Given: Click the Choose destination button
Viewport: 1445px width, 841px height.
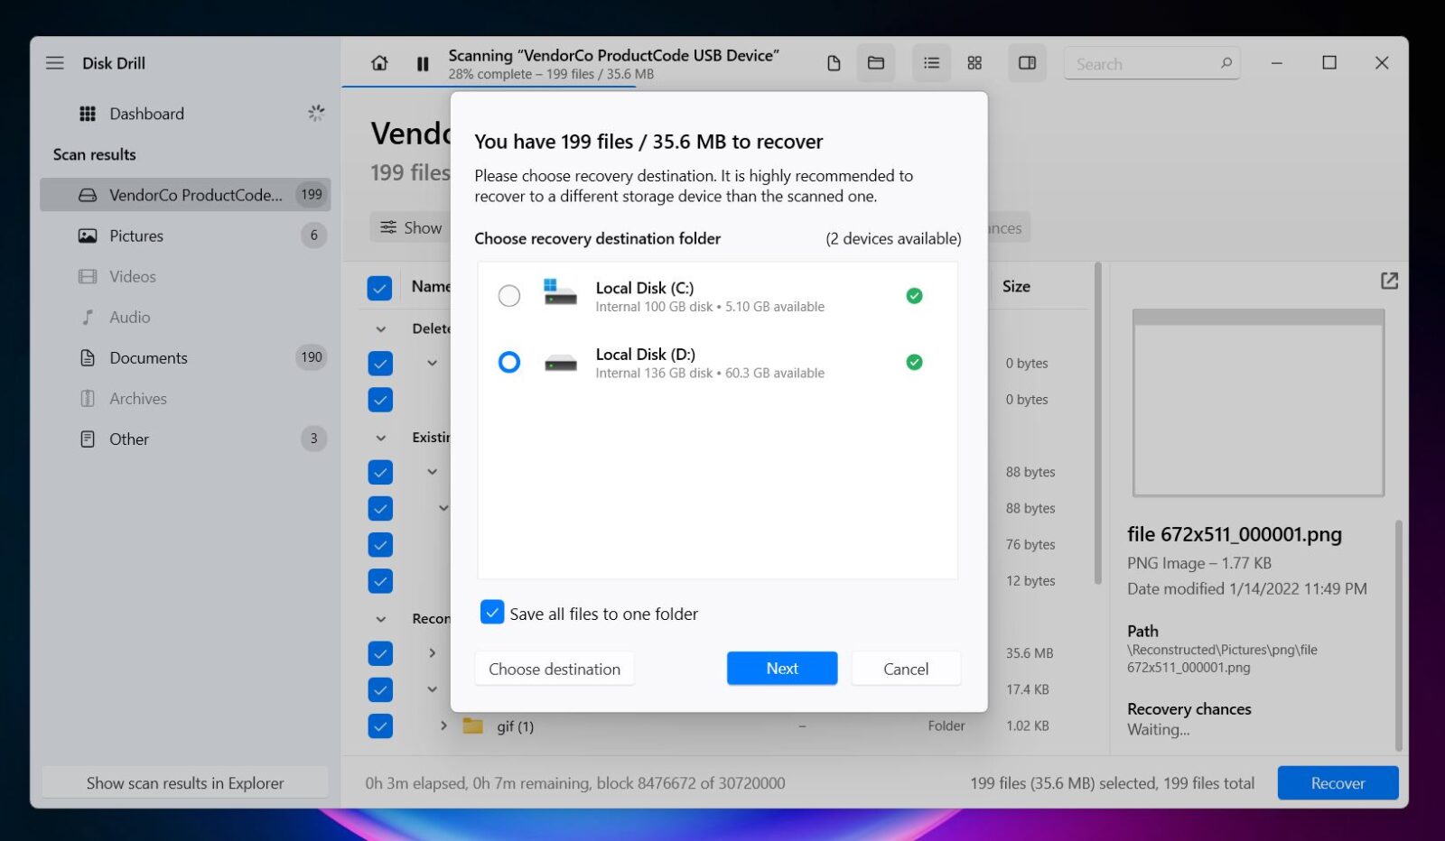Looking at the screenshot, I should [x=554, y=669].
